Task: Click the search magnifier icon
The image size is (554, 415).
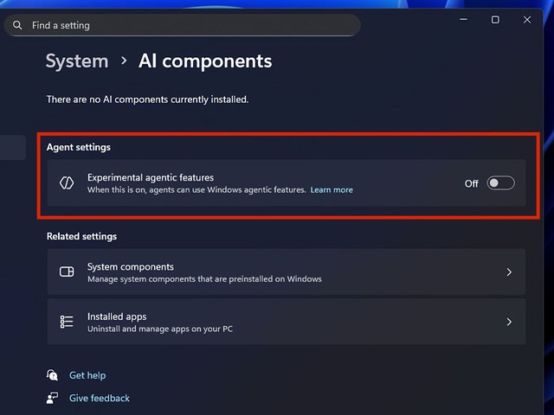Action: (x=17, y=25)
